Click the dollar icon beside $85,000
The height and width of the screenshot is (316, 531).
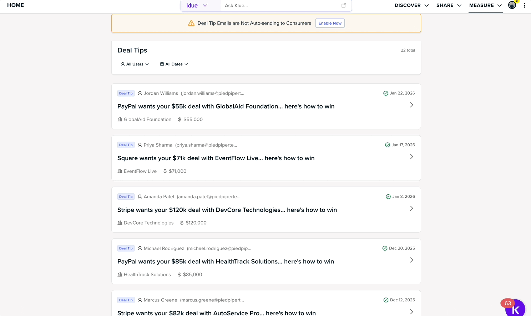tap(179, 275)
